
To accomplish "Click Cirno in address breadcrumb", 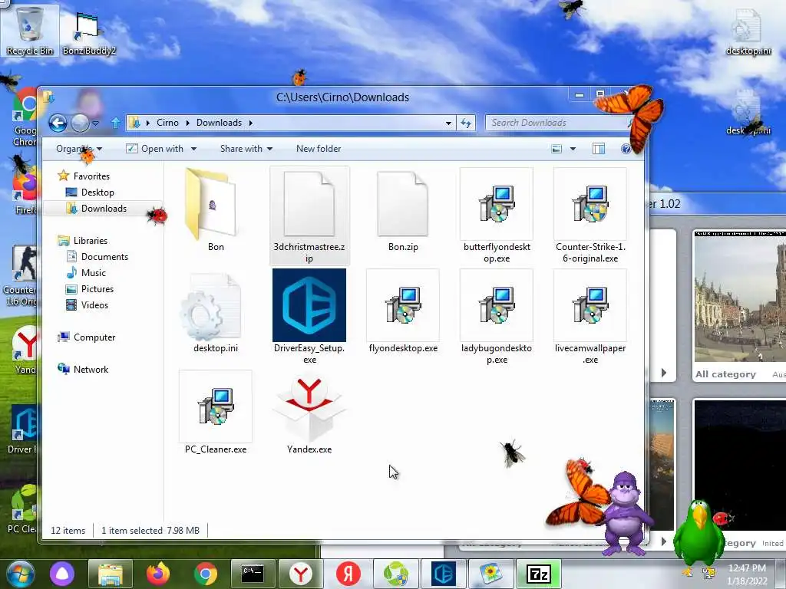I will [x=167, y=123].
